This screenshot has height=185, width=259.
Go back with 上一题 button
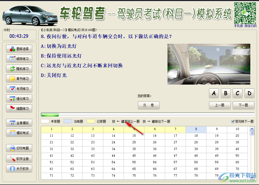pos(220,105)
